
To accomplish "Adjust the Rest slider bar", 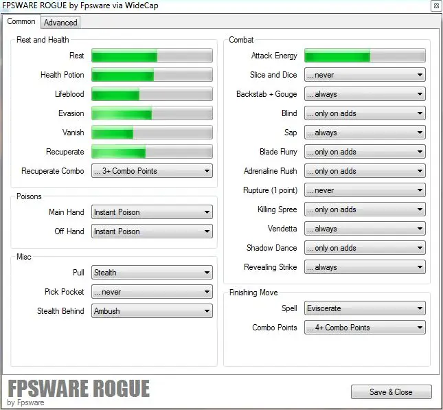I will coord(152,56).
